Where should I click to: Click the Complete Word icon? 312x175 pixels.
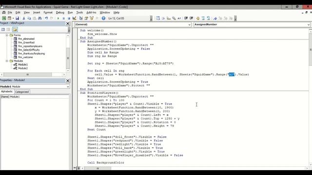179,18
